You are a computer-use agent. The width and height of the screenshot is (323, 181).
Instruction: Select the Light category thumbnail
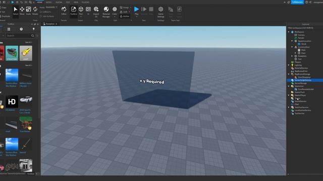pos(26,53)
